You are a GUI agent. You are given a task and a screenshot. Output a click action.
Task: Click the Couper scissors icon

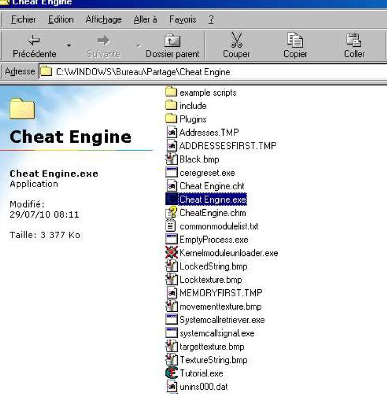tap(236, 40)
